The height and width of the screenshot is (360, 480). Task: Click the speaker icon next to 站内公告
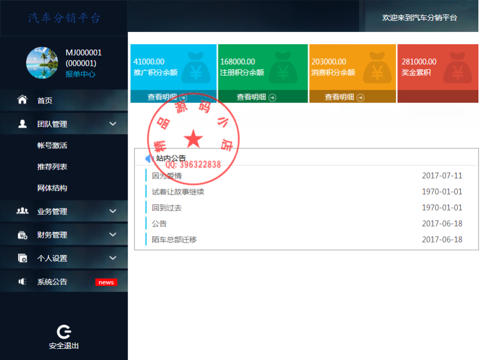coord(148,157)
